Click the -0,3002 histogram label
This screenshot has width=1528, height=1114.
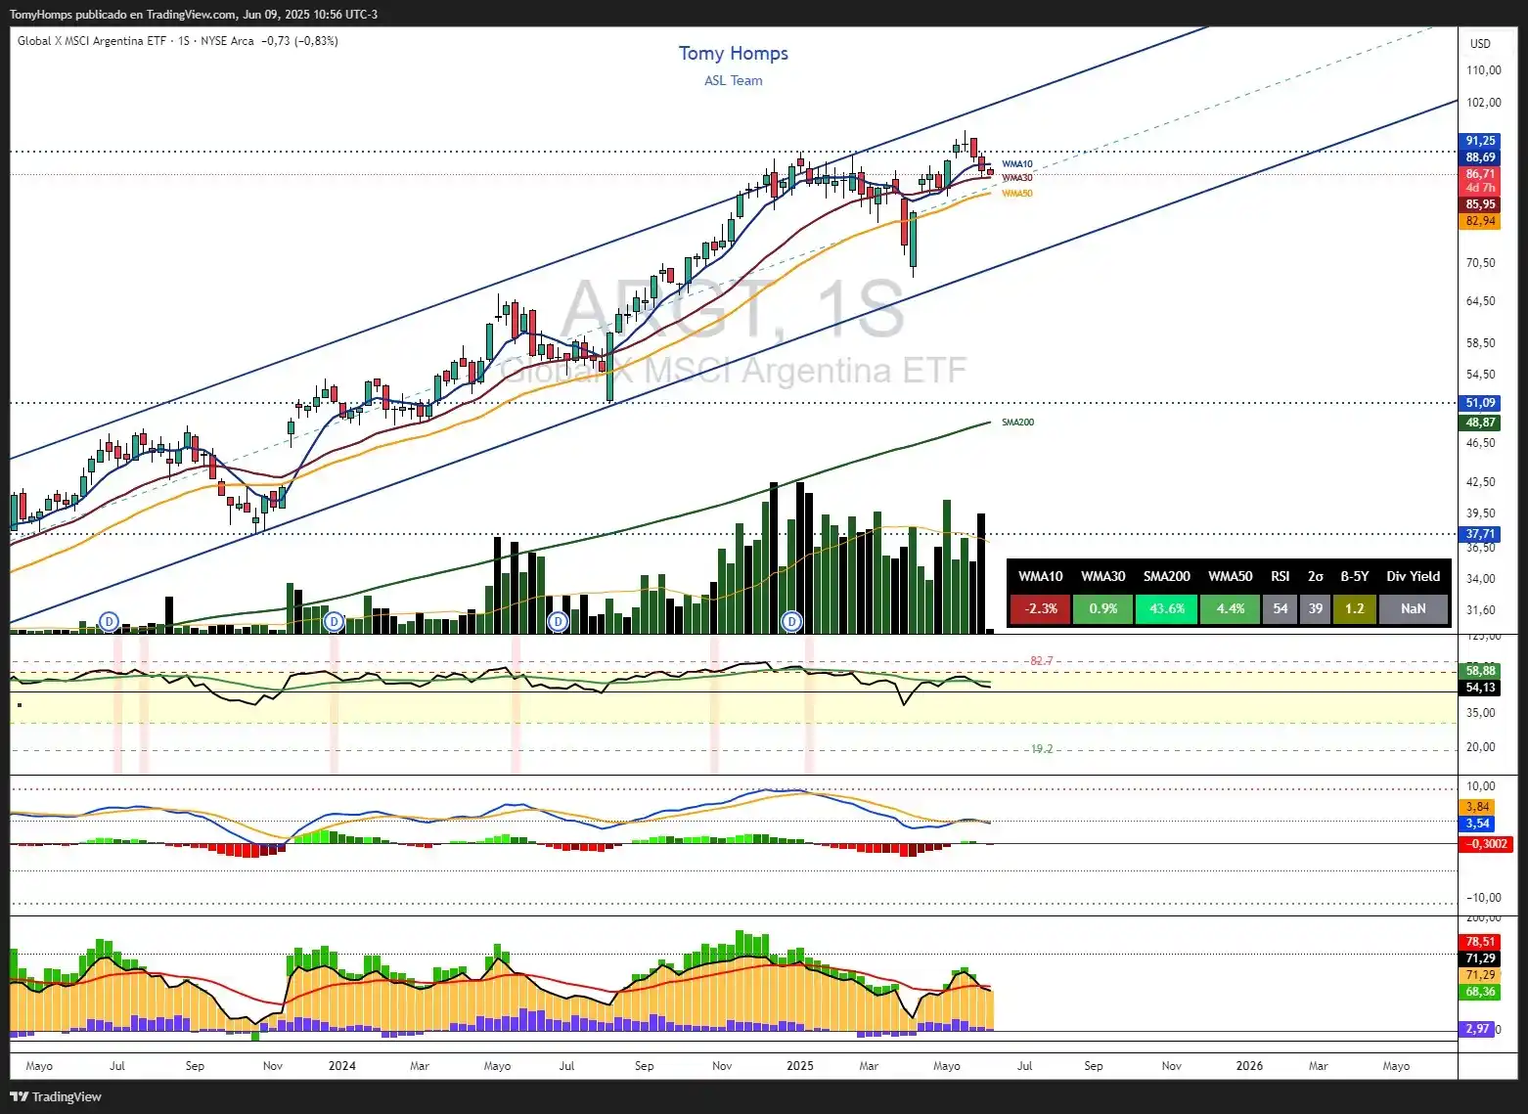click(1486, 844)
